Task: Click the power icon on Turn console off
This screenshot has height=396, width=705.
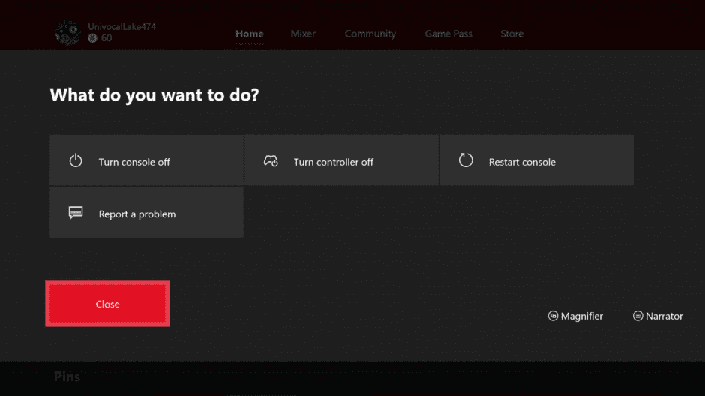Action: (76, 160)
